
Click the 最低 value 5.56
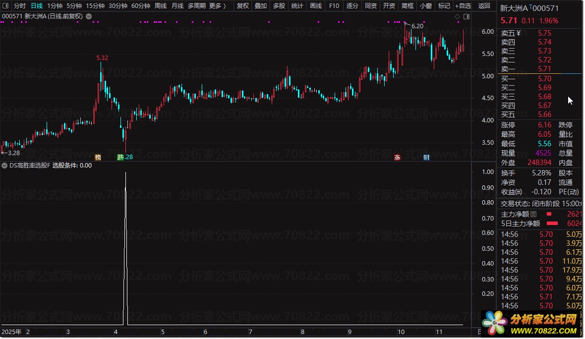coord(544,144)
